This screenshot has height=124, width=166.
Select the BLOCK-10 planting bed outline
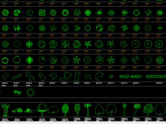99,76
